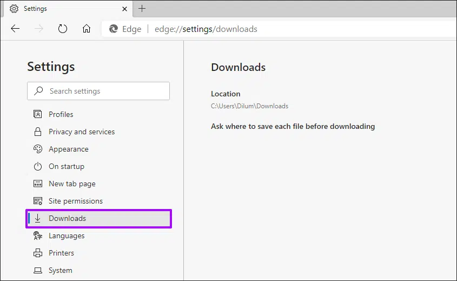Click the magnifier icon in search box

(38, 91)
